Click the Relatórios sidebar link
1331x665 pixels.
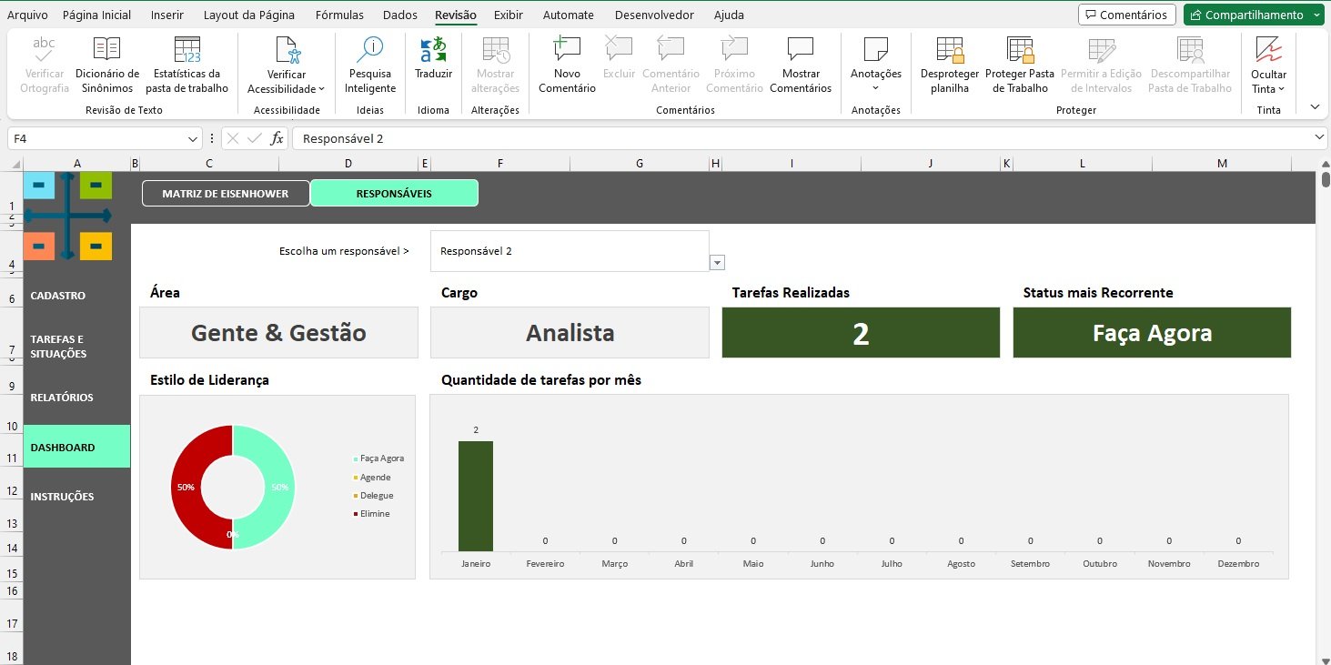click(x=62, y=398)
